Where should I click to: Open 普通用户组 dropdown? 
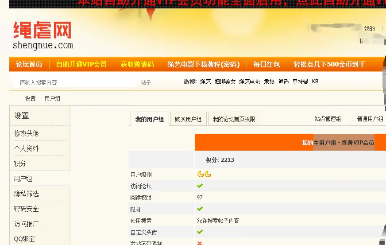[370, 119]
